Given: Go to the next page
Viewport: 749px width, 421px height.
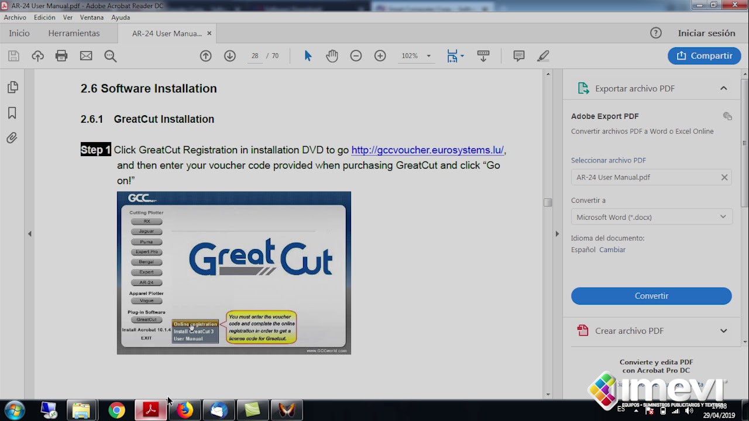Looking at the screenshot, I should point(230,56).
